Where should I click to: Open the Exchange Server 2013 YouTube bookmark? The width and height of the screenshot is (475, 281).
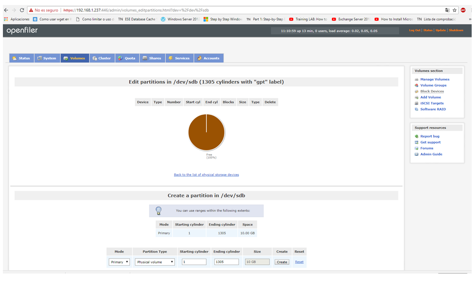351,19
